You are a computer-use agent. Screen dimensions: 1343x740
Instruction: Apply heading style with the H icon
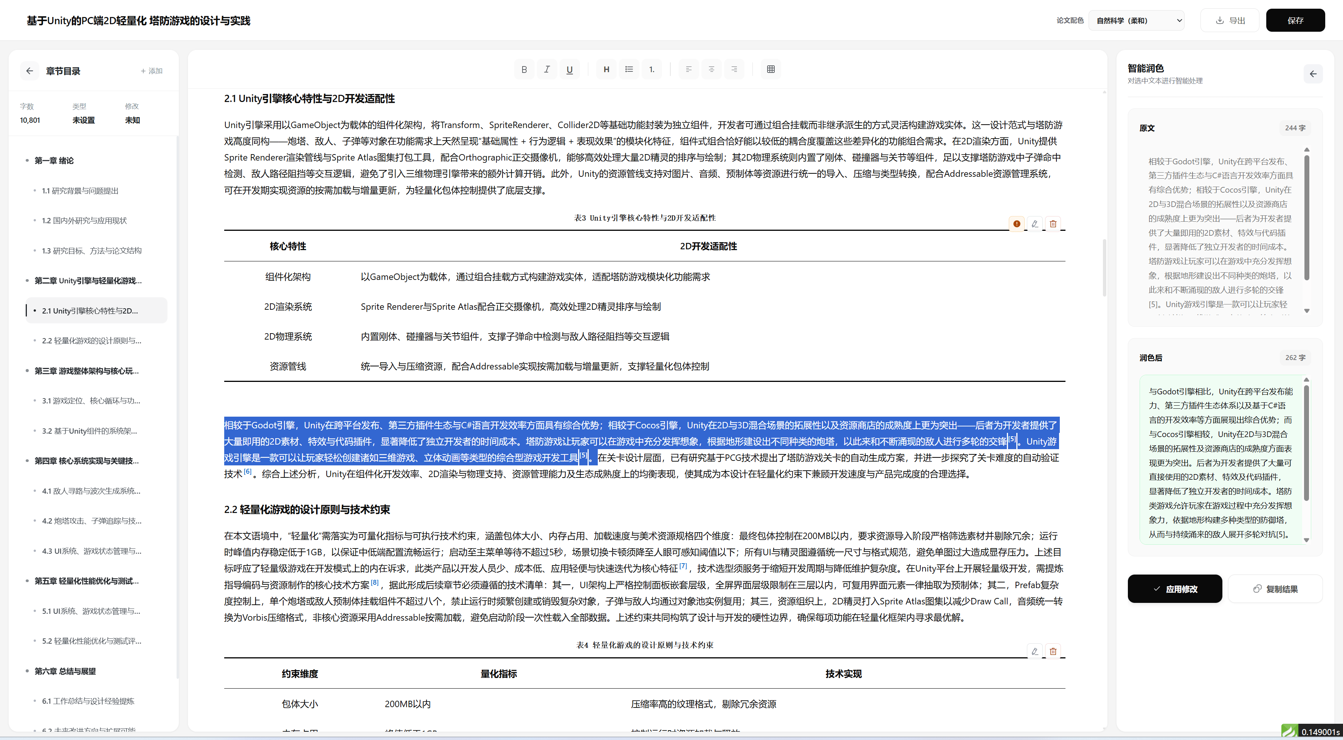(606, 69)
